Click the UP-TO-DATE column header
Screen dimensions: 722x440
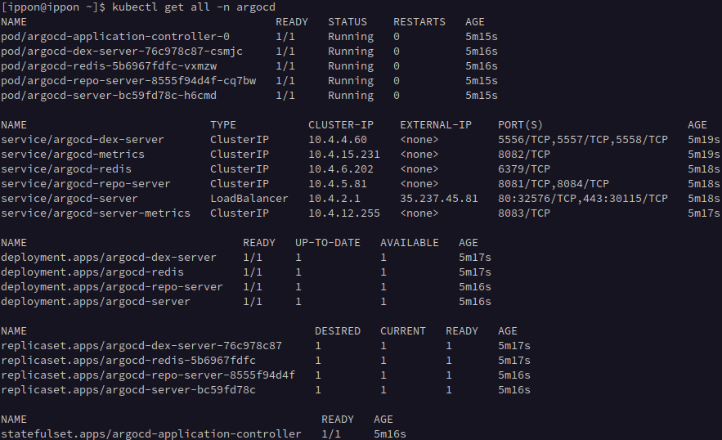(328, 243)
